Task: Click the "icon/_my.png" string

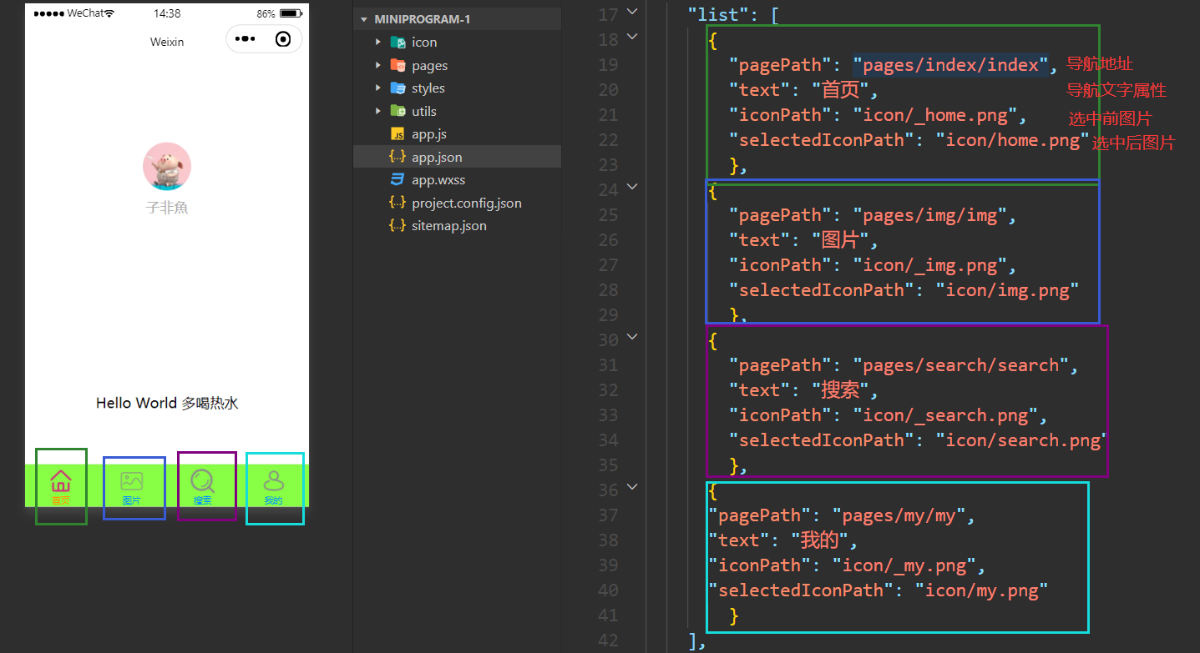Action: [x=904, y=565]
